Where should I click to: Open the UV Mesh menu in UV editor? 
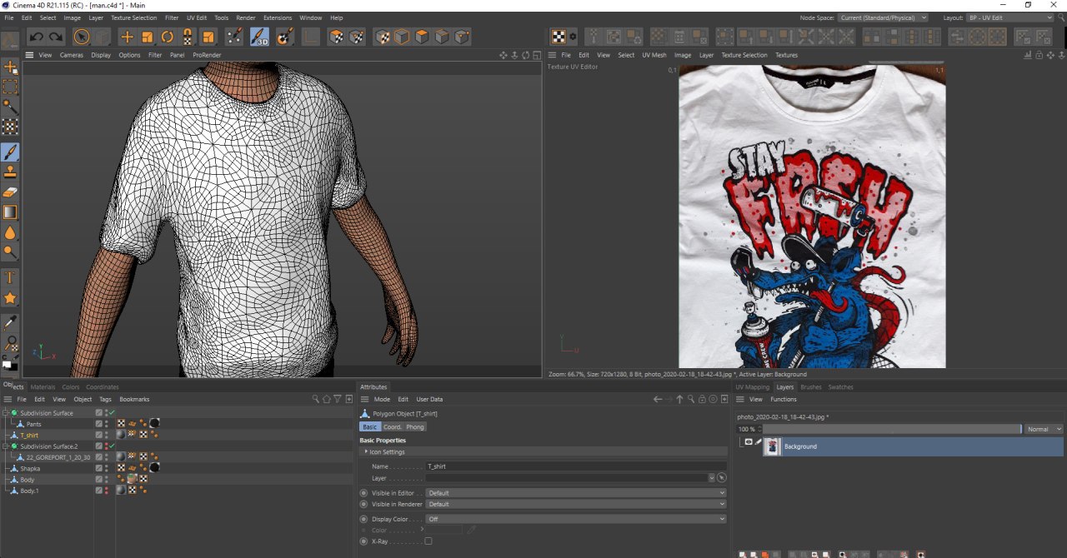tap(654, 55)
